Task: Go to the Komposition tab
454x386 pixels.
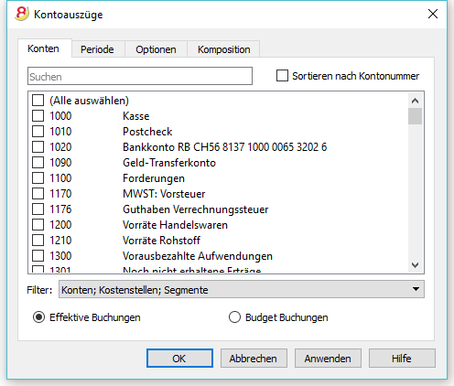Action: point(224,49)
